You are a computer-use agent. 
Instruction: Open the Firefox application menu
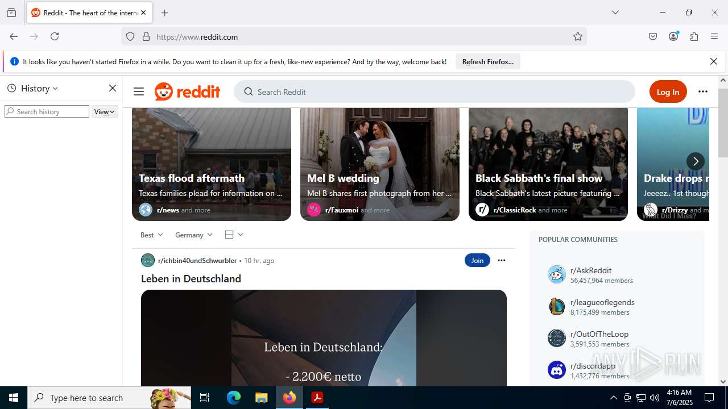(x=714, y=36)
